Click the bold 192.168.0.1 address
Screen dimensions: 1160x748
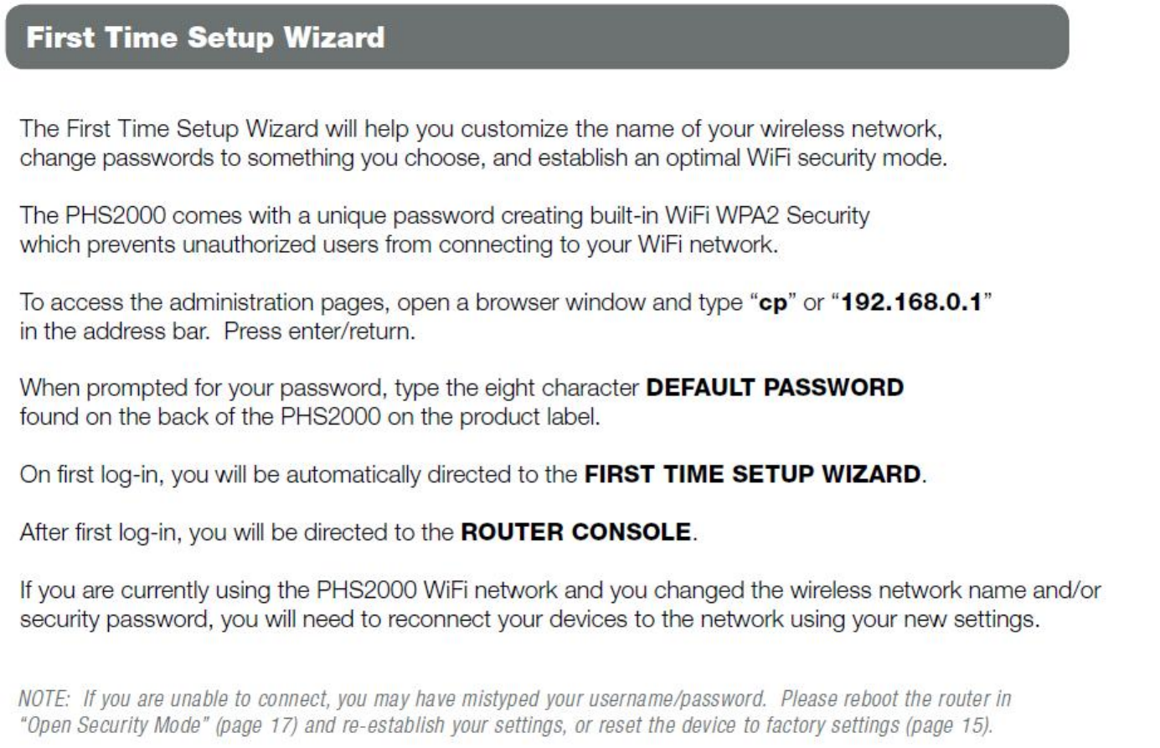click(911, 302)
